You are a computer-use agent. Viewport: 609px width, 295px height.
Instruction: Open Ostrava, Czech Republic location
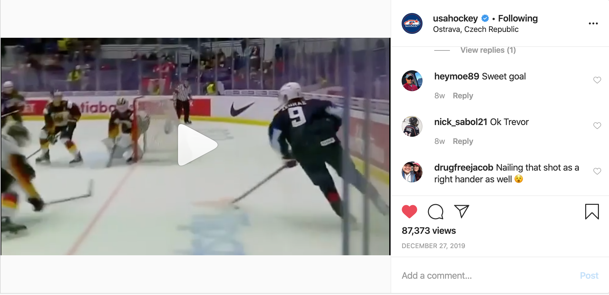pyautogui.click(x=476, y=29)
